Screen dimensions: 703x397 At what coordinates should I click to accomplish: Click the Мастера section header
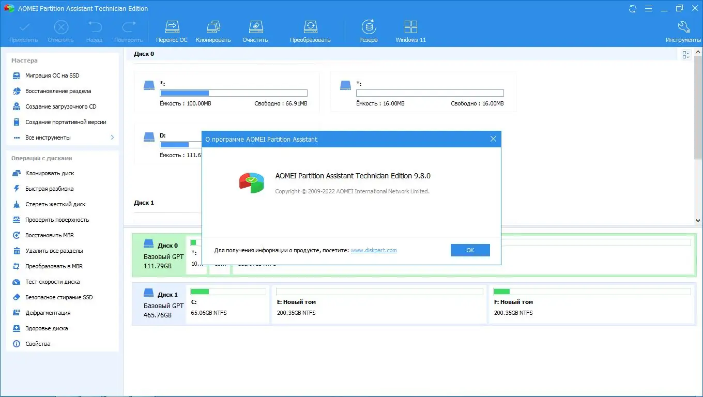pyautogui.click(x=24, y=60)
